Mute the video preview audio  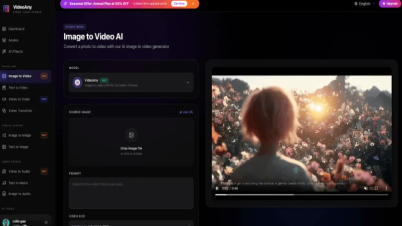click(x=365, y=188)
